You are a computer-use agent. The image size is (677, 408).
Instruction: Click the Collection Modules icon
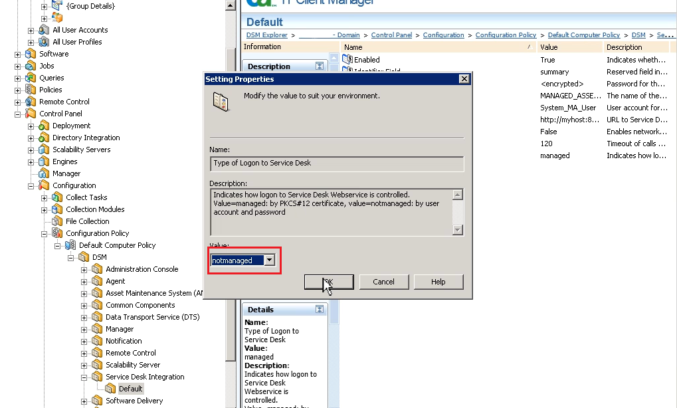57,209
